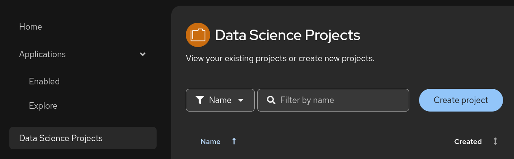
Task: Open the Name filter type dropdown
Action: [x=220, y=100]
